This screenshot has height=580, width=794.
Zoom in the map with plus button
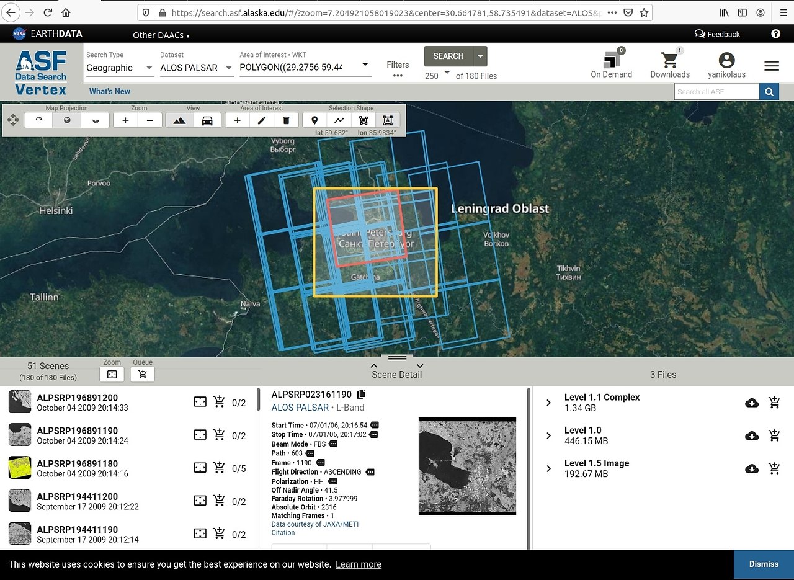[125, 120]
